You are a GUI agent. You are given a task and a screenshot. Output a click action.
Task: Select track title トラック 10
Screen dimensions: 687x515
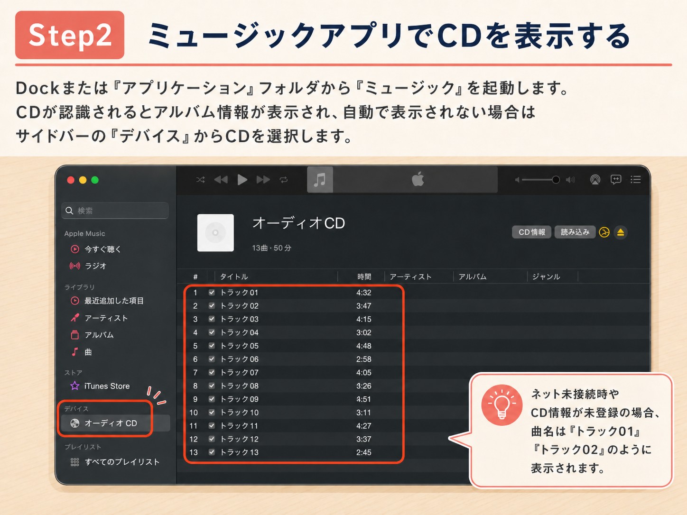[x=240, y=413]
